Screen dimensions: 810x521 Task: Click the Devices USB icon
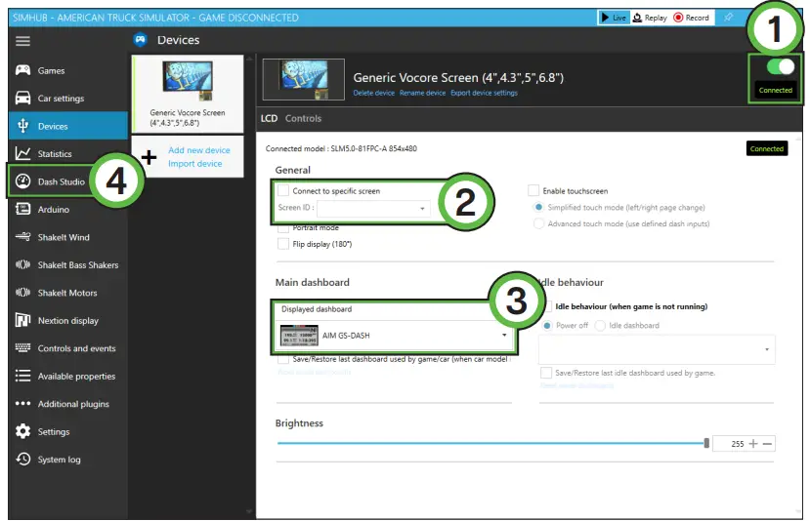tap(22, 126)
